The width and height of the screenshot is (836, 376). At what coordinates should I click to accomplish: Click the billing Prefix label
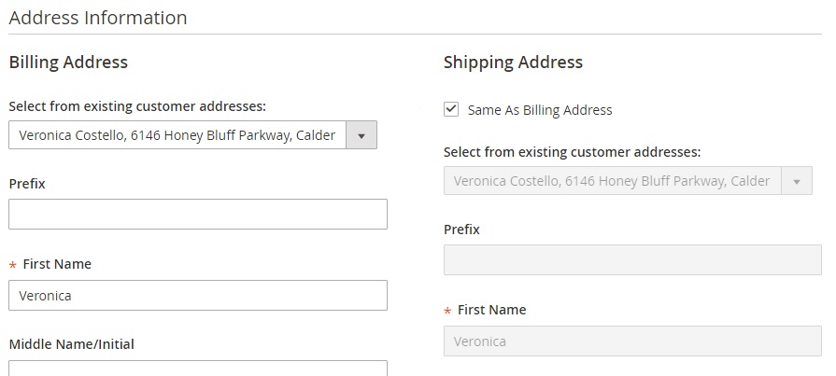pos(27,184)
